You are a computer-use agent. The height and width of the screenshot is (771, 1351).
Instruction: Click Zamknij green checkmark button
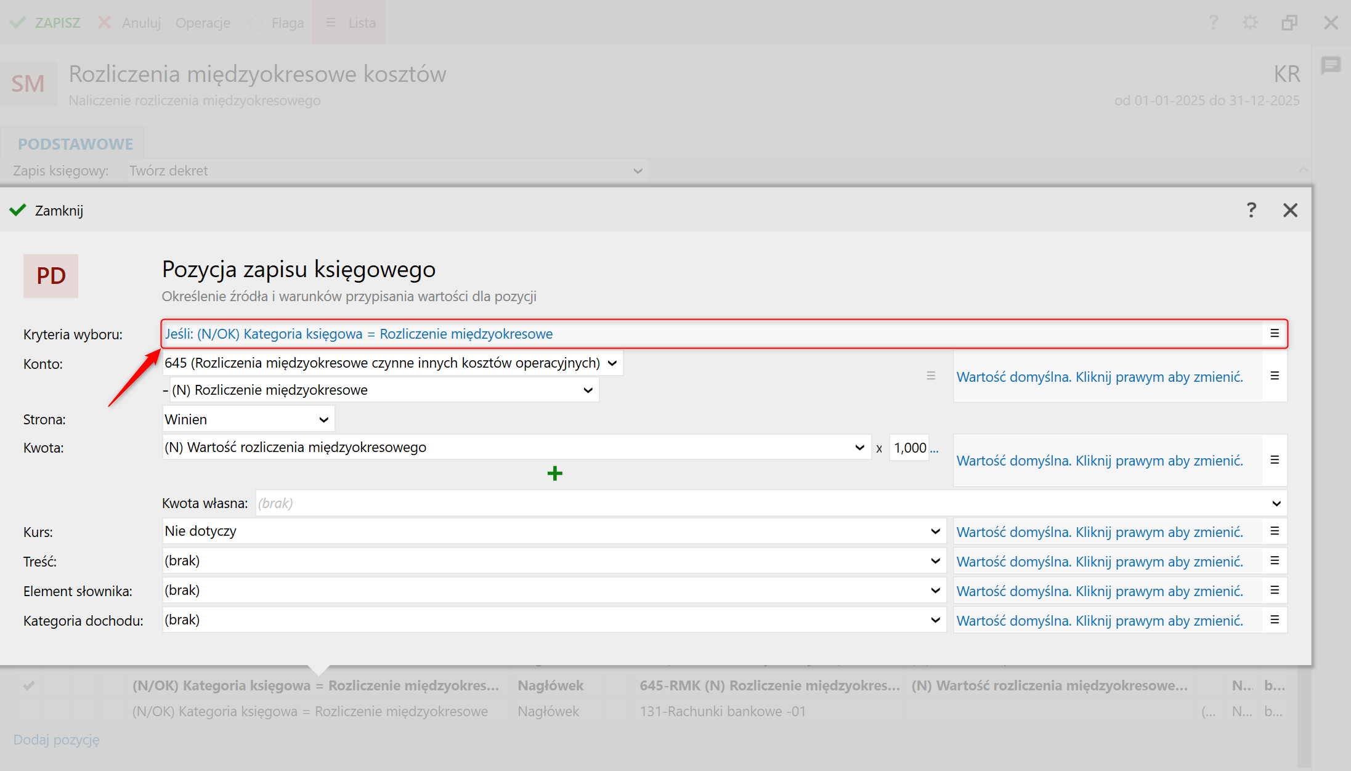pos(47,211)
